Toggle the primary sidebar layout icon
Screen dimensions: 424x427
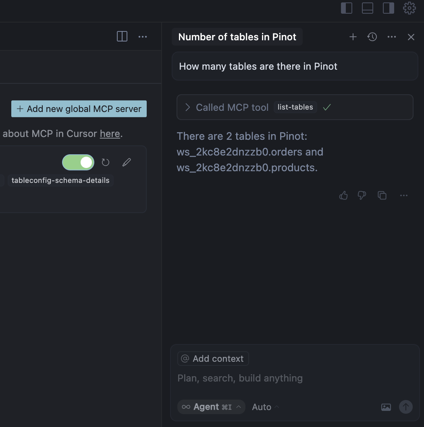click(347, 8)
